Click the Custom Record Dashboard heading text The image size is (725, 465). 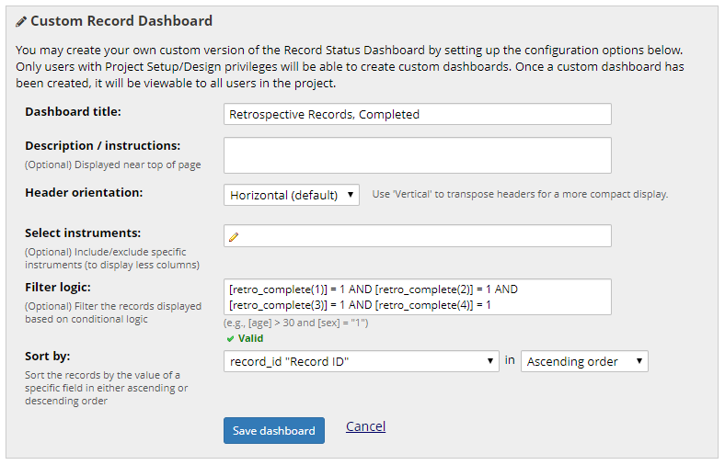click(121, 21)
